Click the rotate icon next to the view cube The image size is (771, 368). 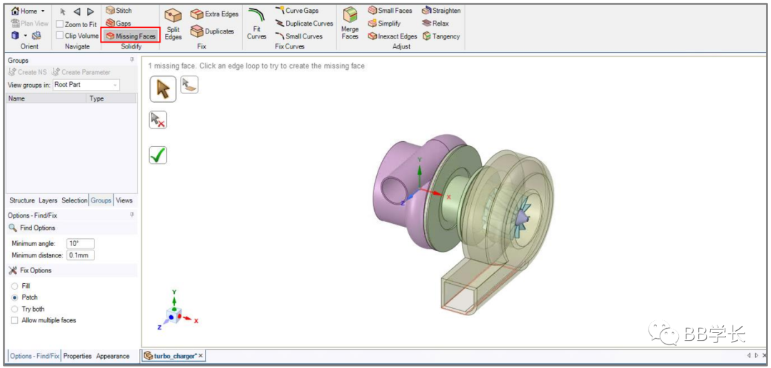pyautogui.click(x=36, y=36)
